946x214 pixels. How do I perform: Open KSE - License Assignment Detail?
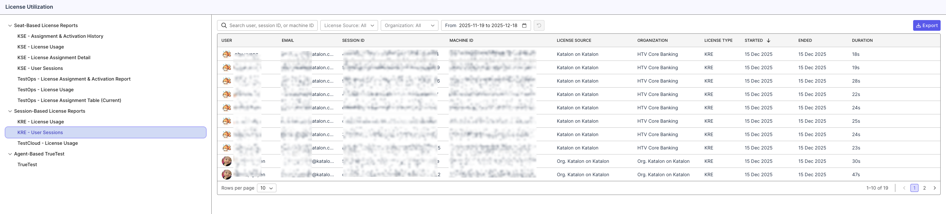click(x=54, y=58)
